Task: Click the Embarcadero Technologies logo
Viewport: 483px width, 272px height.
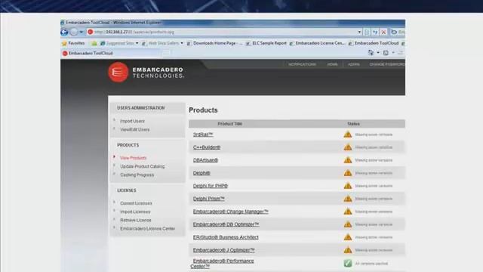Action: [x=146, y=73]
